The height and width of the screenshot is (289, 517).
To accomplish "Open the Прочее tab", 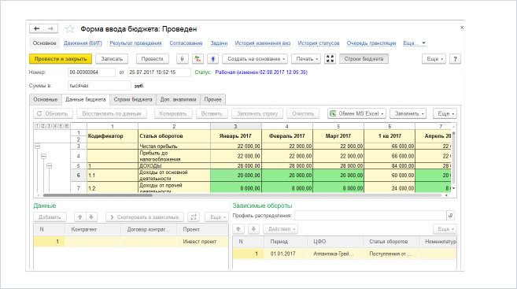I will tap(212, 99).
